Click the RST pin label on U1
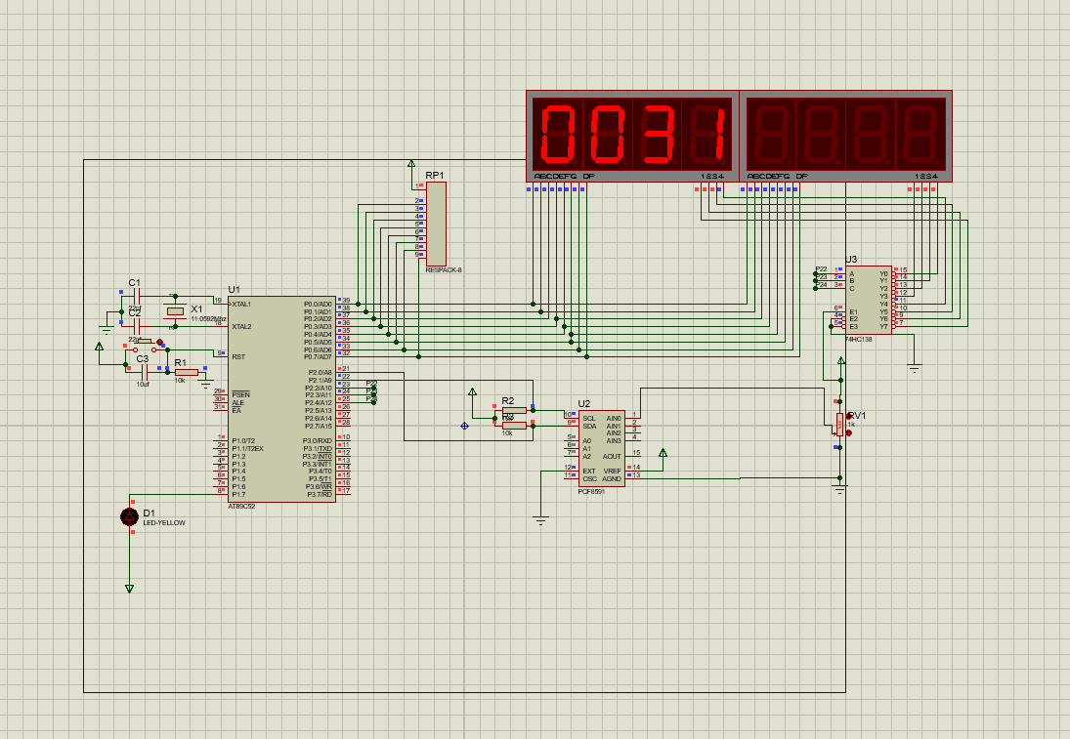Viewport: 1070px width, 739px height. 238,356
